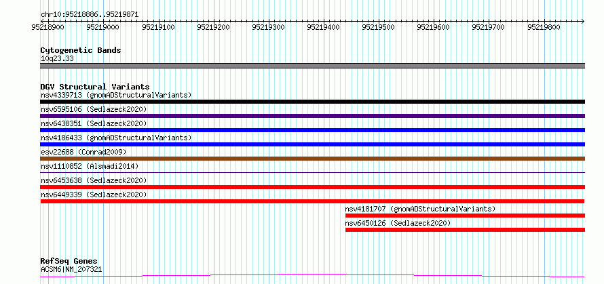This screenshot has width=604, height=284.
Task: Click ruler position 95219800
Action: coord(544,27)
